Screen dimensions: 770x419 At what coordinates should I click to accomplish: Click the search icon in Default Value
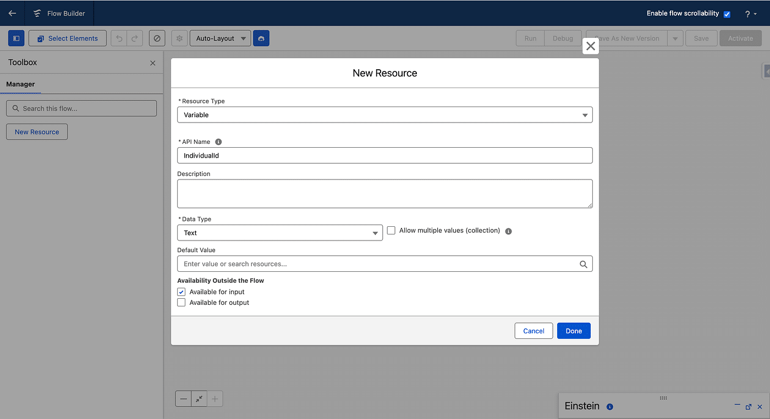click(x=584, y=264)
